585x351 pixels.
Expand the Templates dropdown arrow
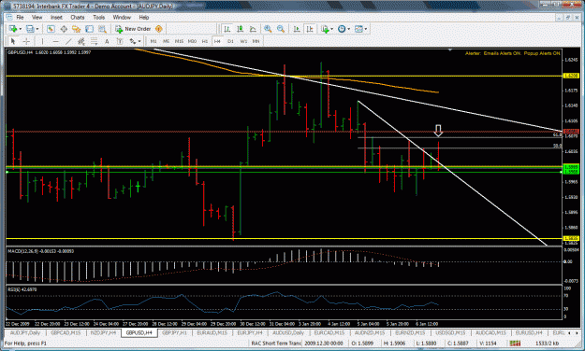pyautogui.click(x=366, y=29)
